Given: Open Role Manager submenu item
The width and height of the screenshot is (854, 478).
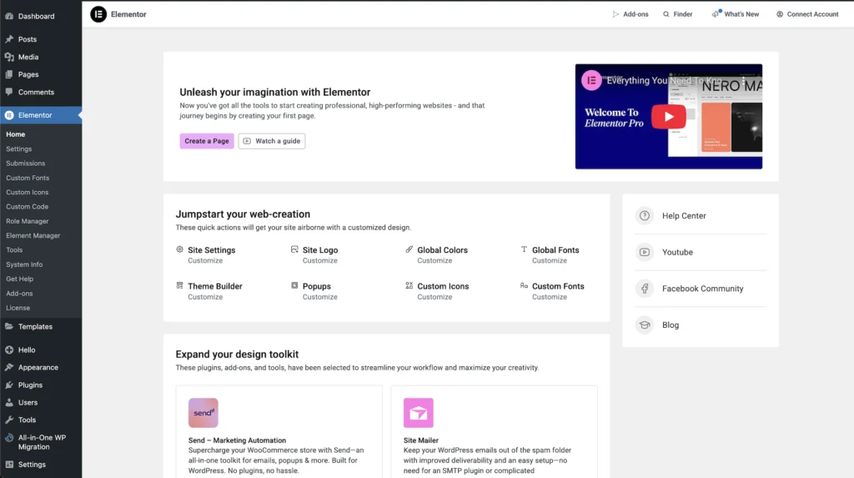Looking at the screenshot, I should [x=28, y=221].
